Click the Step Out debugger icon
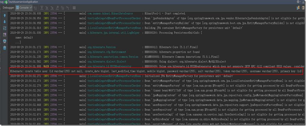The width and height of the screenshot is (306, 126). (x=57, y=8)
